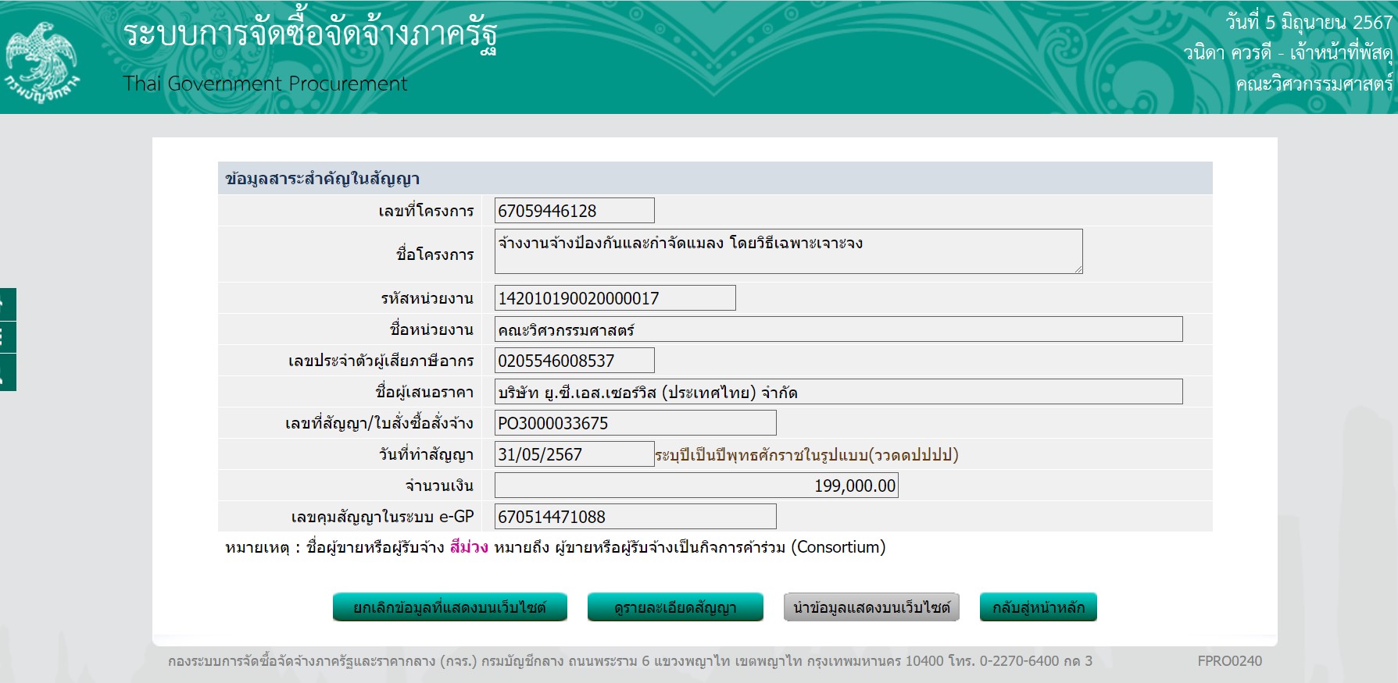Select the agency code field 142010190020000017
Image resolution: width=1398 pixels, height=683 pixels.
tap(615, 298)
